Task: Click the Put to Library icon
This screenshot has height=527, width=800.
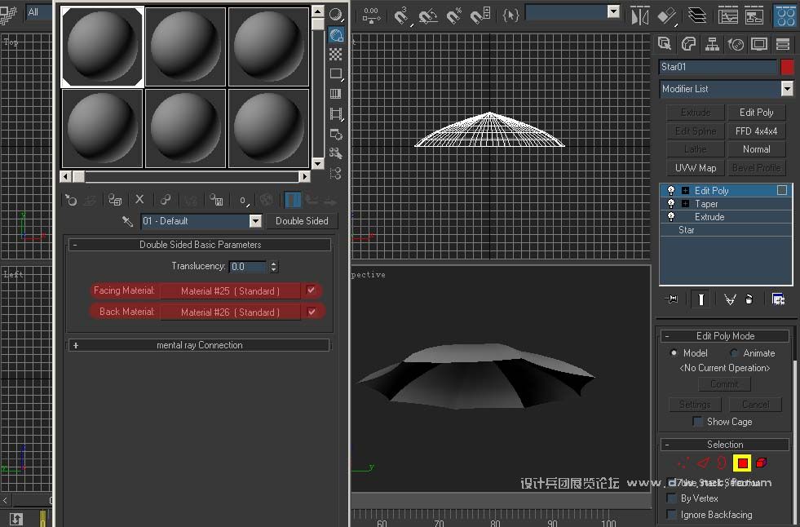Action: pyautogui.click(x=216, y=200)
